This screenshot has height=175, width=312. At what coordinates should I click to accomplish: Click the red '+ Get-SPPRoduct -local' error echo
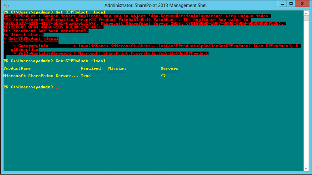pos(31,39)
